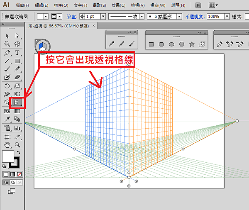The image size is (249, 210).
Task: Open the 效果(C) menu
Action: (118, 5)
